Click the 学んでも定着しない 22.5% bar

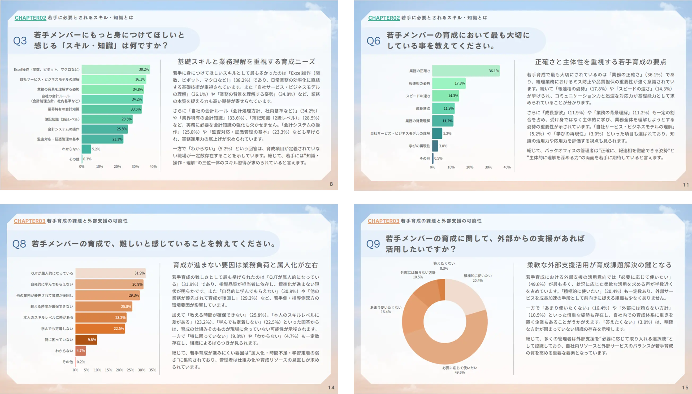[100, 329]
